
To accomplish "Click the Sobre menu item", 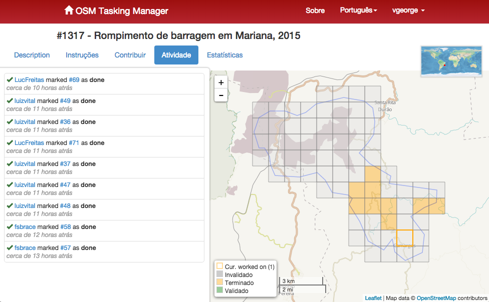I will tap(315, 10).
